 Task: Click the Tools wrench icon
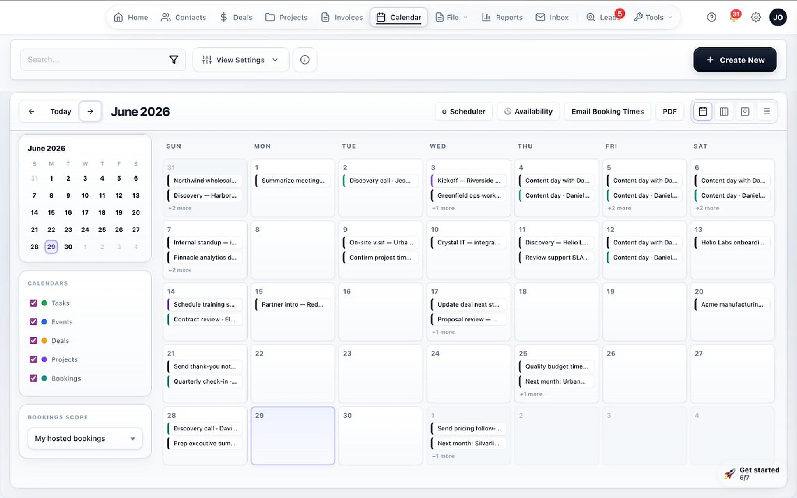(638, 18)
